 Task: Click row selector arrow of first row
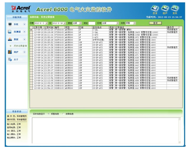31,30
